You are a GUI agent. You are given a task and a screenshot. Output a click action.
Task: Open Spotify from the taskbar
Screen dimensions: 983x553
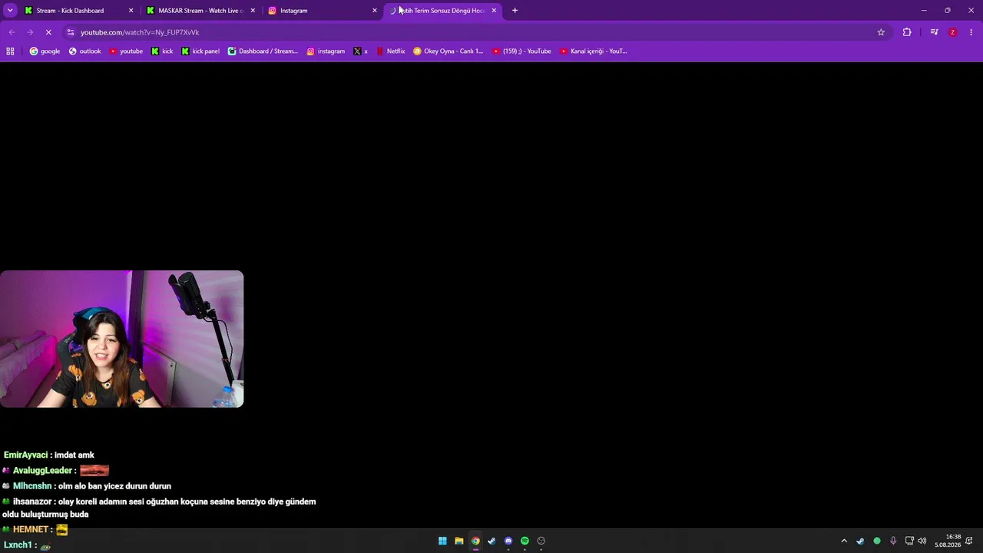[x=525, y=541]
